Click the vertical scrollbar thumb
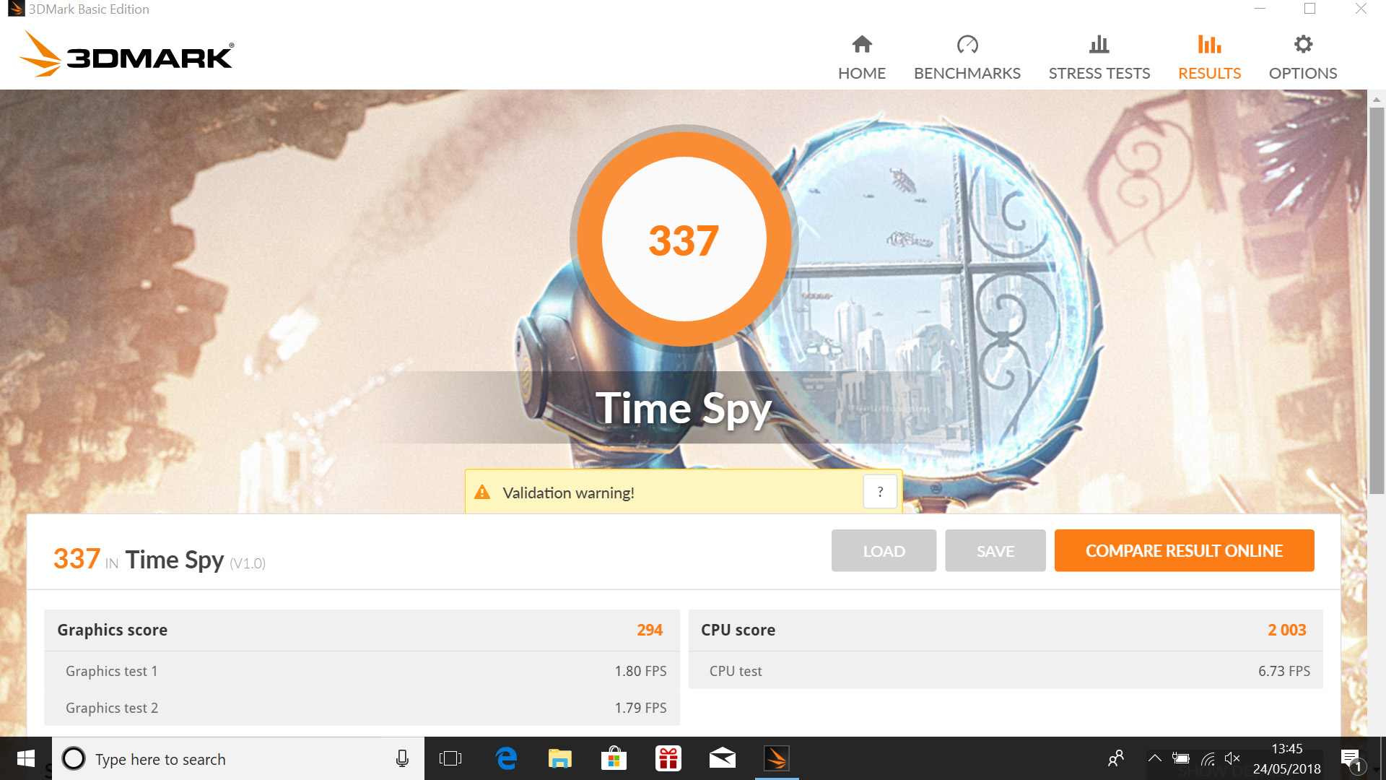The image size is (1386, 780). tap(1377, 300)
